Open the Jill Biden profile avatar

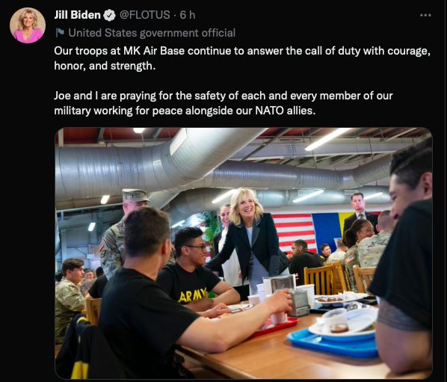click(28, 25)
